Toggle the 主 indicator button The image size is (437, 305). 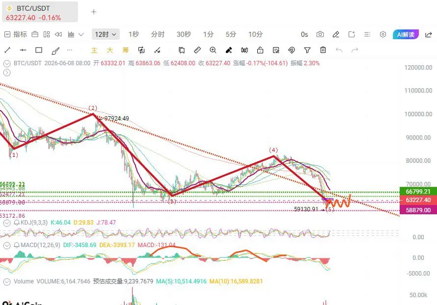[x=94, y=50]
